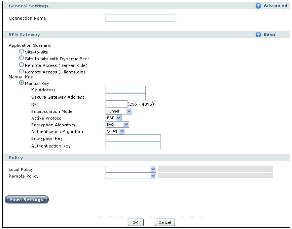Click the OK button
The image size is (292, 229).
[x=135, y=222]
